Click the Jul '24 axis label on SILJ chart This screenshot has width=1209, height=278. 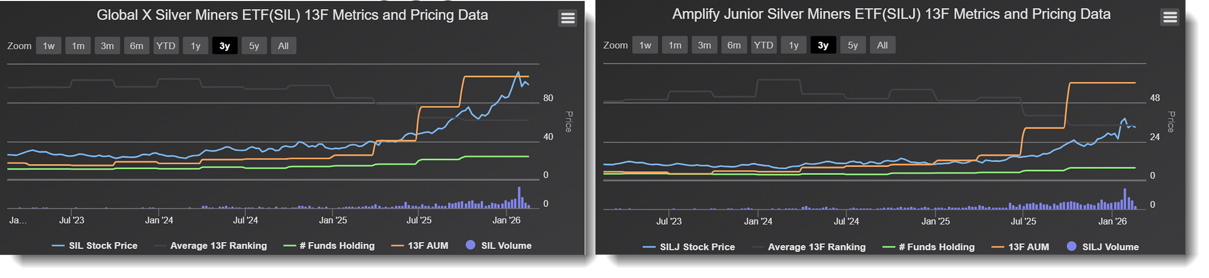(x=846, y=221)
